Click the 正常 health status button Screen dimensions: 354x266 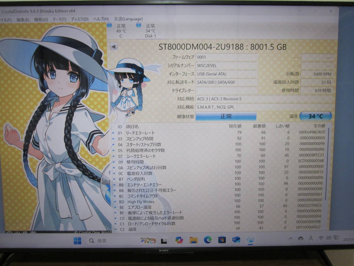point(226,116)
